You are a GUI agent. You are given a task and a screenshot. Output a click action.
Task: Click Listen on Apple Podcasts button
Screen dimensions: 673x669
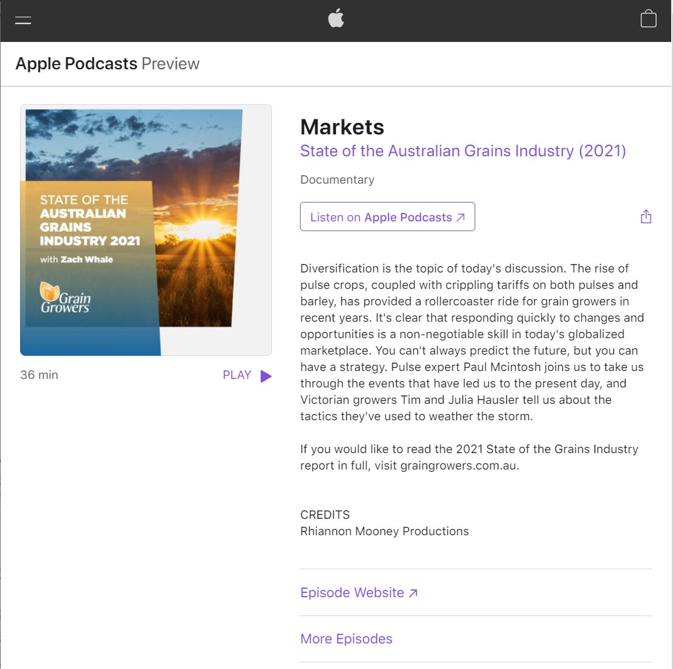coord(388,217)
